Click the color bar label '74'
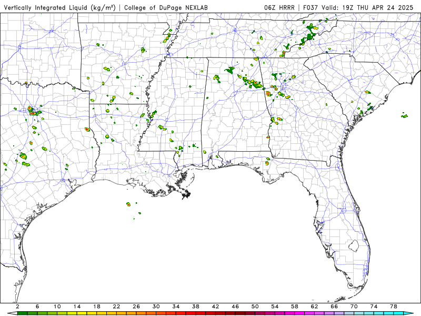The width and height of the screenshot is (421, 316). (x=374, y=307)
